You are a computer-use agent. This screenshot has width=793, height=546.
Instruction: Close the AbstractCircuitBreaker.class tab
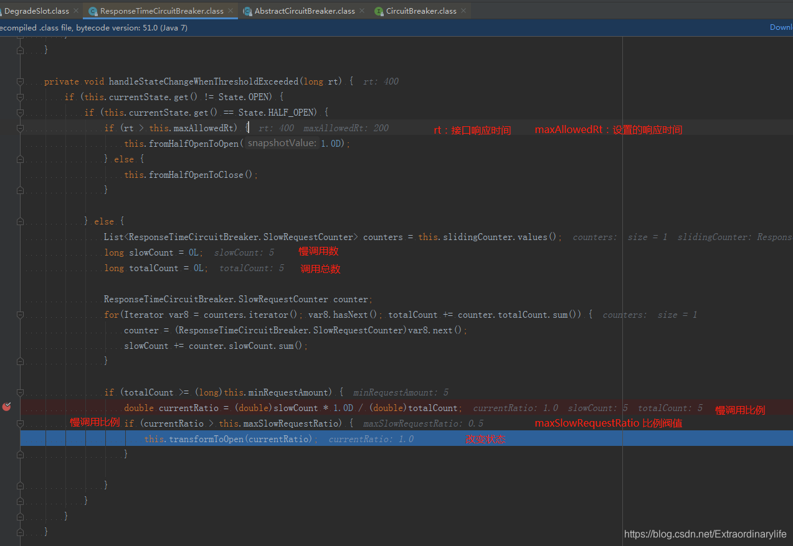pos(362,11)
